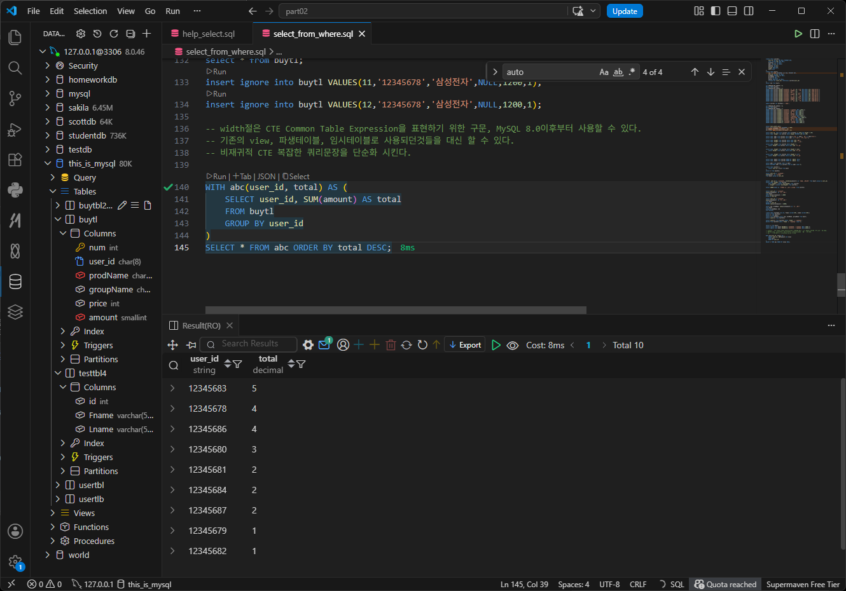Collapse all database tree nodes
Image resolution: width=846 pixels, height=591 pixels.
[x=130, y=34]
